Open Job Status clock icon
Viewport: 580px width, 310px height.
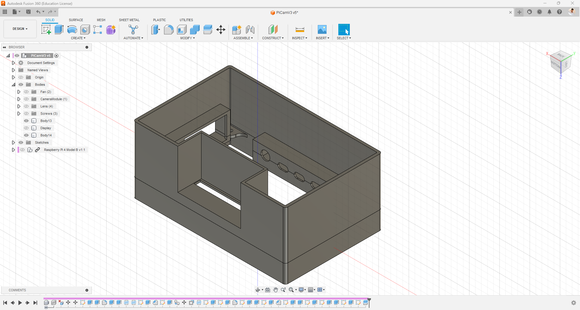tap(540, 12)
